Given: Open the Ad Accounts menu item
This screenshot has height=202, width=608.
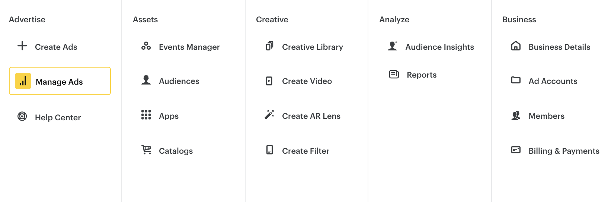Looking at the screenshot, I should pyautogui.click(x=553, y=81).
